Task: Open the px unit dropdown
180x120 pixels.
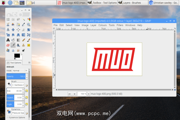Action: tap(72, 94)
